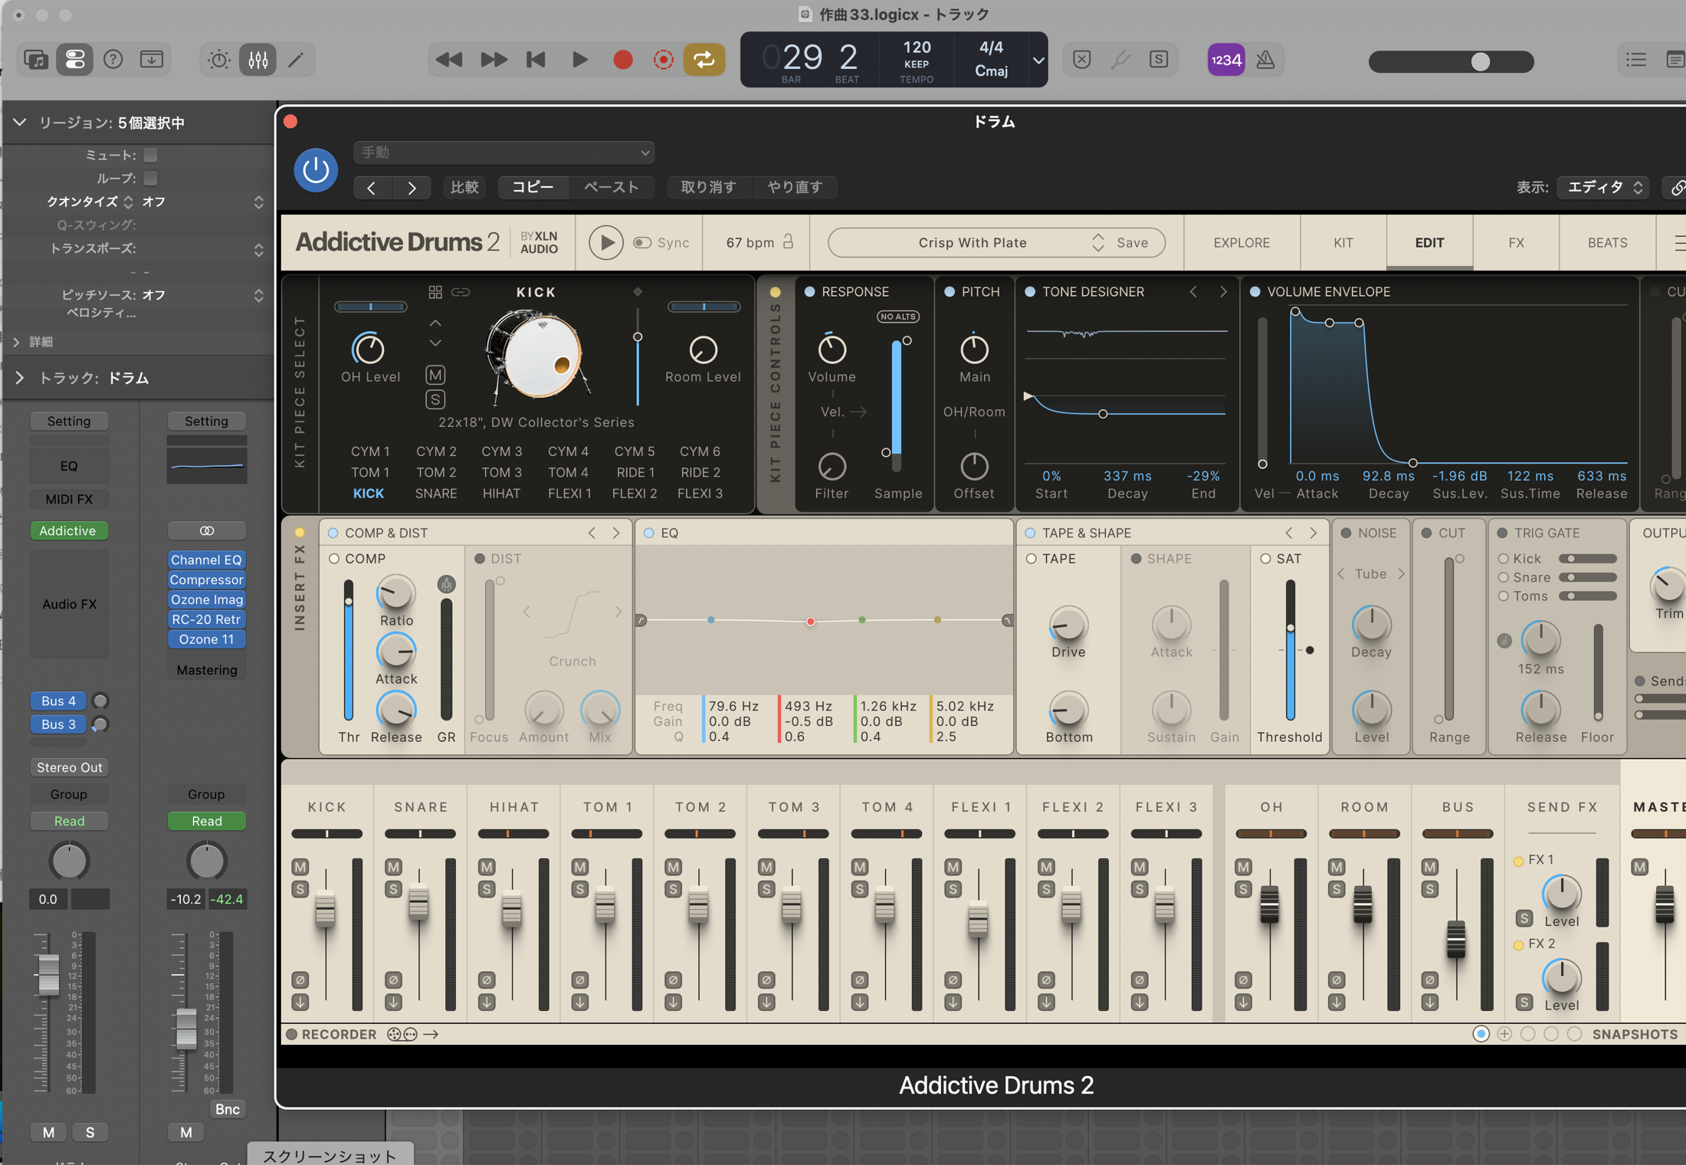1686x1165 pixels.
Task: Open the LCD display mode dropdown arrow
Action: [x=1038, y=60]
